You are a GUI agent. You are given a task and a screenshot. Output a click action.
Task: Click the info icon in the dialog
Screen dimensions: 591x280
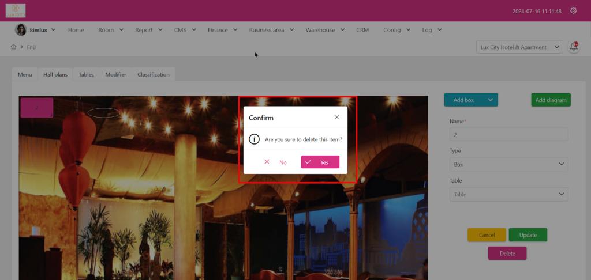click(x=254, y=139)
